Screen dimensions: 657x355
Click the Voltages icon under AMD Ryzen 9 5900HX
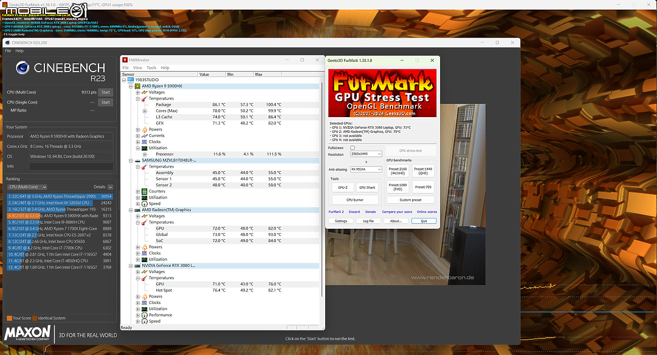(145, 92)
